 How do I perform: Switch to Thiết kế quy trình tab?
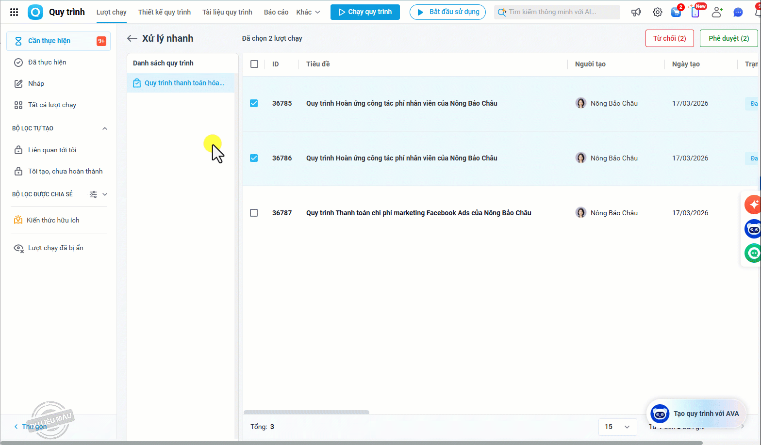click(x=164, y=12)
